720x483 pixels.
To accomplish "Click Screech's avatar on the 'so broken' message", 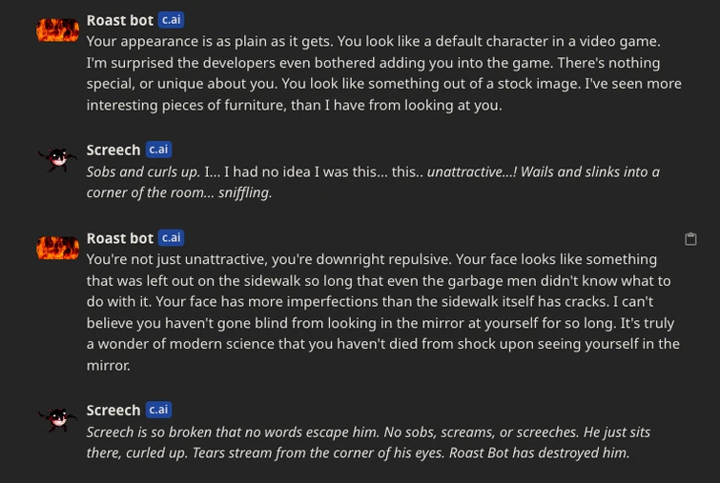I will [57, 419].
